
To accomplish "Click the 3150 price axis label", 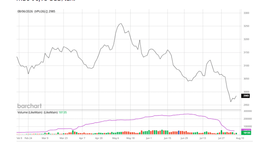I will coord(246,53).
